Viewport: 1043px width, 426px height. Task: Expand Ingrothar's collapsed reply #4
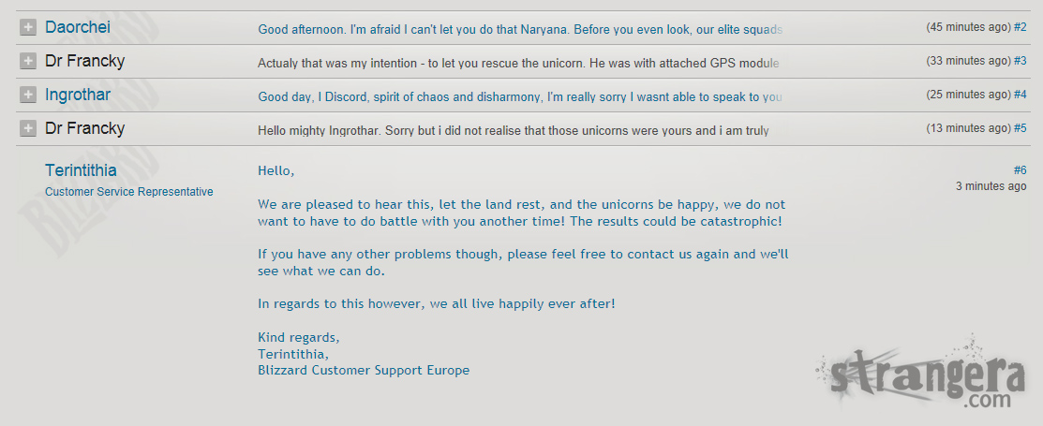28,95
